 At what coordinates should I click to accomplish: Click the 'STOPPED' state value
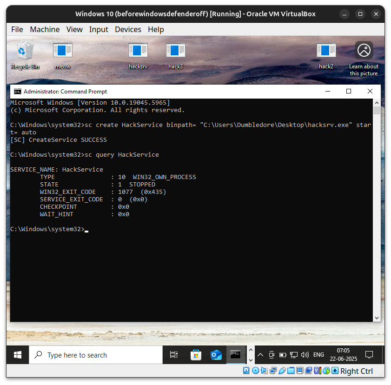pos(142,185)
